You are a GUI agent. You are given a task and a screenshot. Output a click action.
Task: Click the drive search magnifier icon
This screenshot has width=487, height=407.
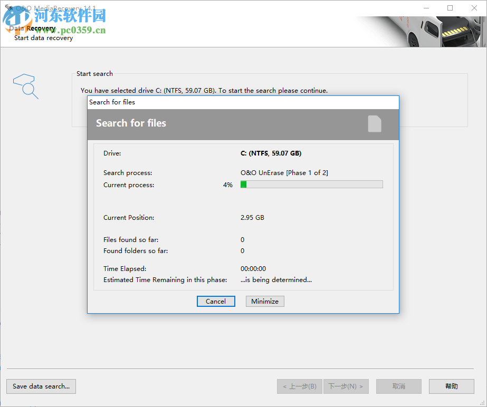pyautogui.click(x=26, y=86)
